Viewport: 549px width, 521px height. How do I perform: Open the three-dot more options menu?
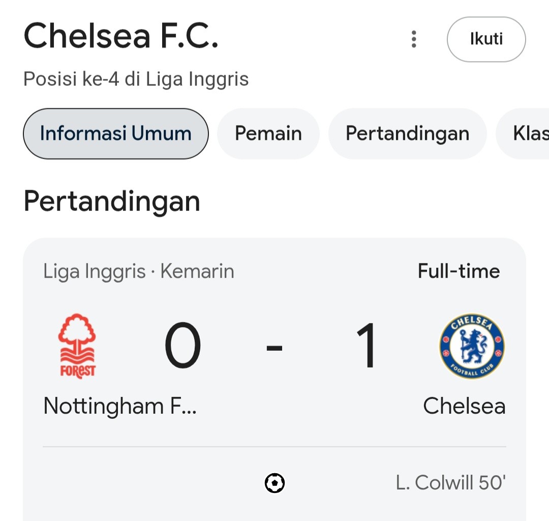coord(414,39)
